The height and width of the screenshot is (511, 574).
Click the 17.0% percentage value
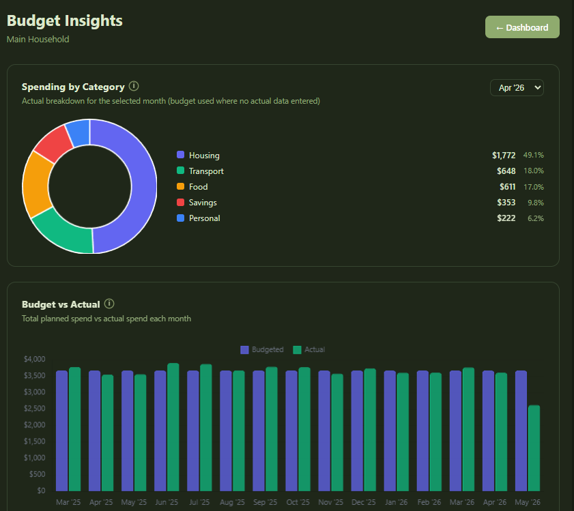[x=534, y=187]
